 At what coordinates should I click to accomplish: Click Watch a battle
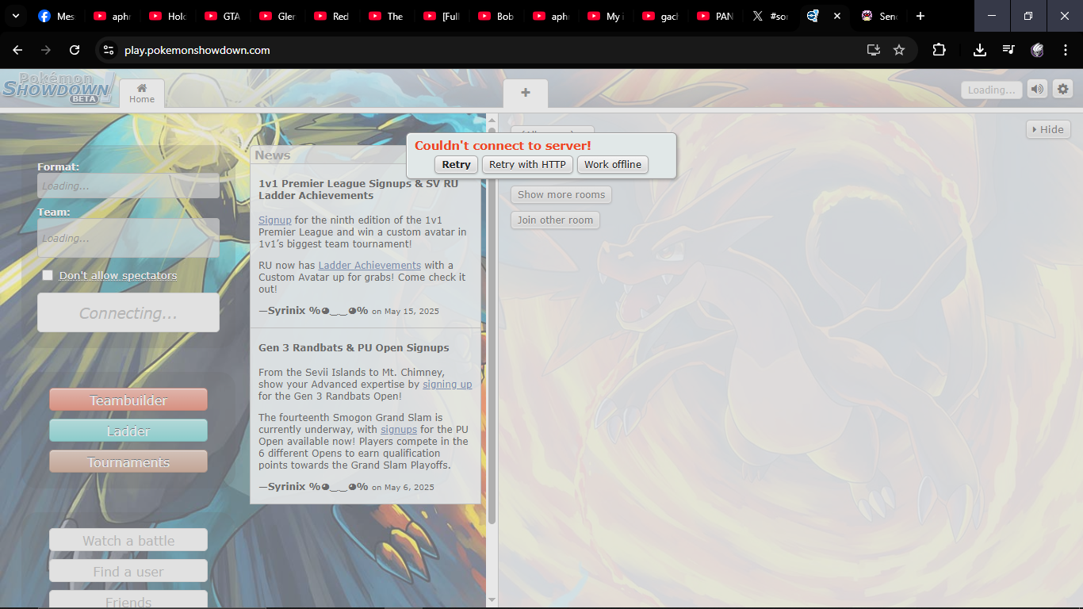click(128, 540)
